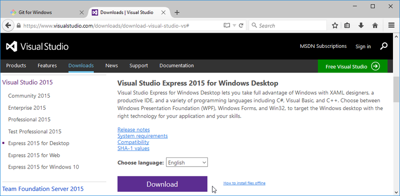The height and width of the screenshot is (196, 400).
Task: Open the bookmarks list icon
Action: click(347, 26)
